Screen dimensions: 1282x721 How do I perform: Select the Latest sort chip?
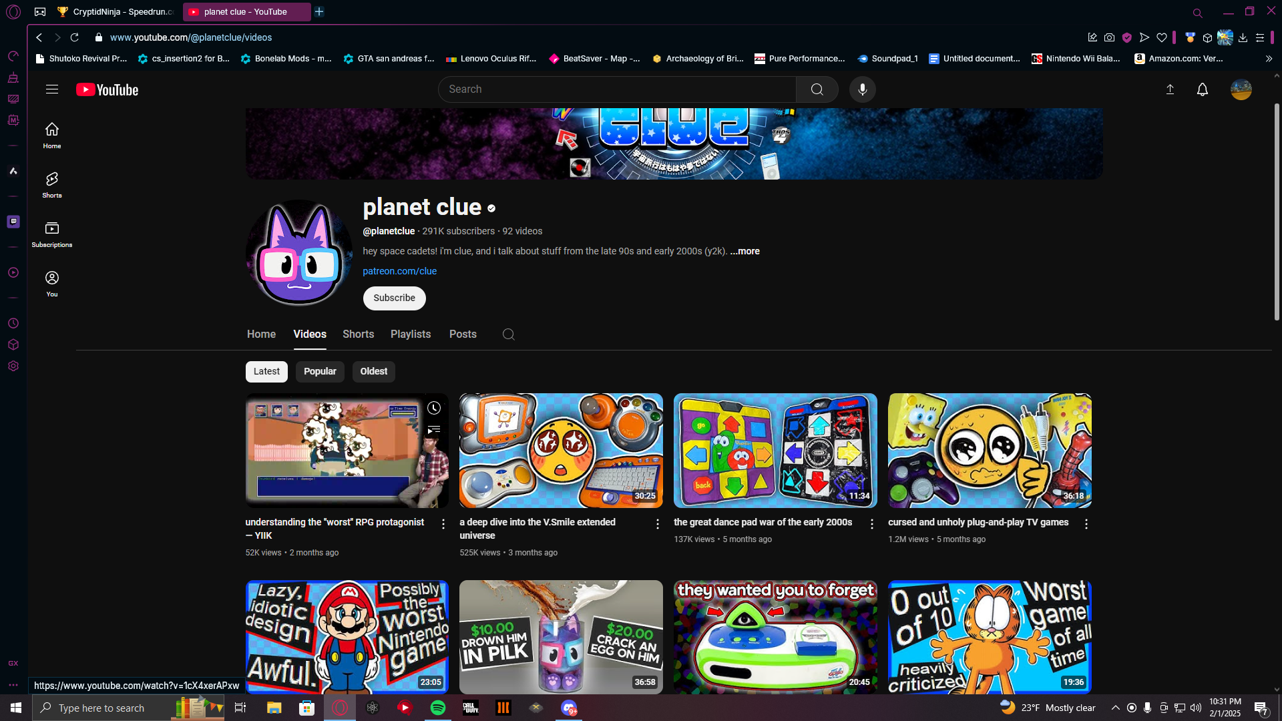tap(266, 372)
